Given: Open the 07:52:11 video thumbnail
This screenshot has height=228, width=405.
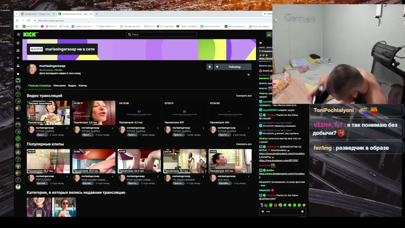Looking at the screenshot, I should [x=185, y=113].
